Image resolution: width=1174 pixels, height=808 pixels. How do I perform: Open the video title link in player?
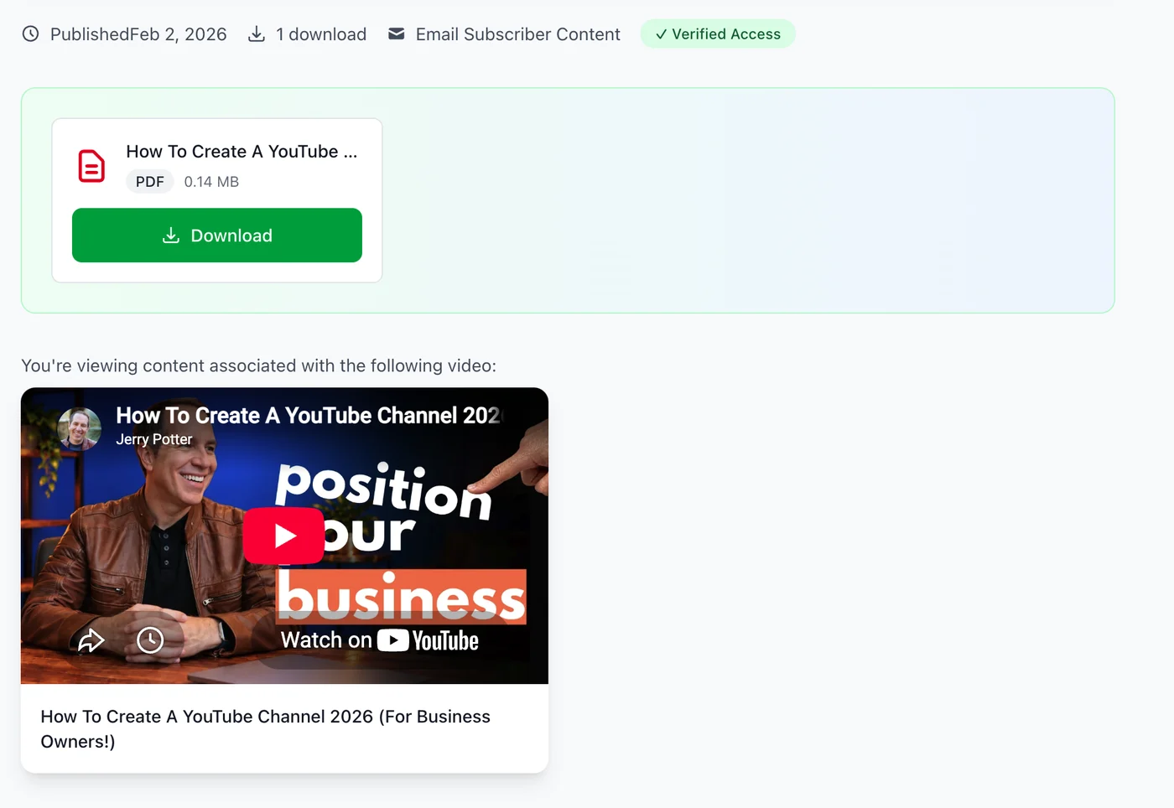[308, 416]
